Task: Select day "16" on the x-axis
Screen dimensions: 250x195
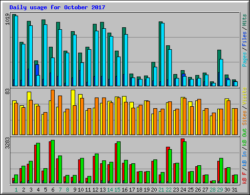Action: 125,190
